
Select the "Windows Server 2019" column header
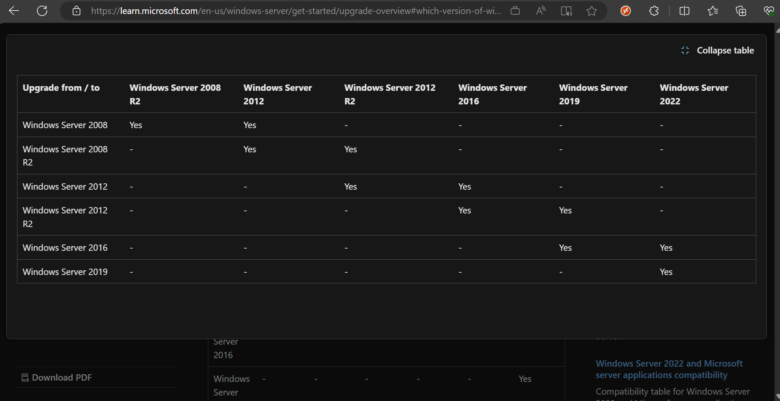(x=593, y=94)
